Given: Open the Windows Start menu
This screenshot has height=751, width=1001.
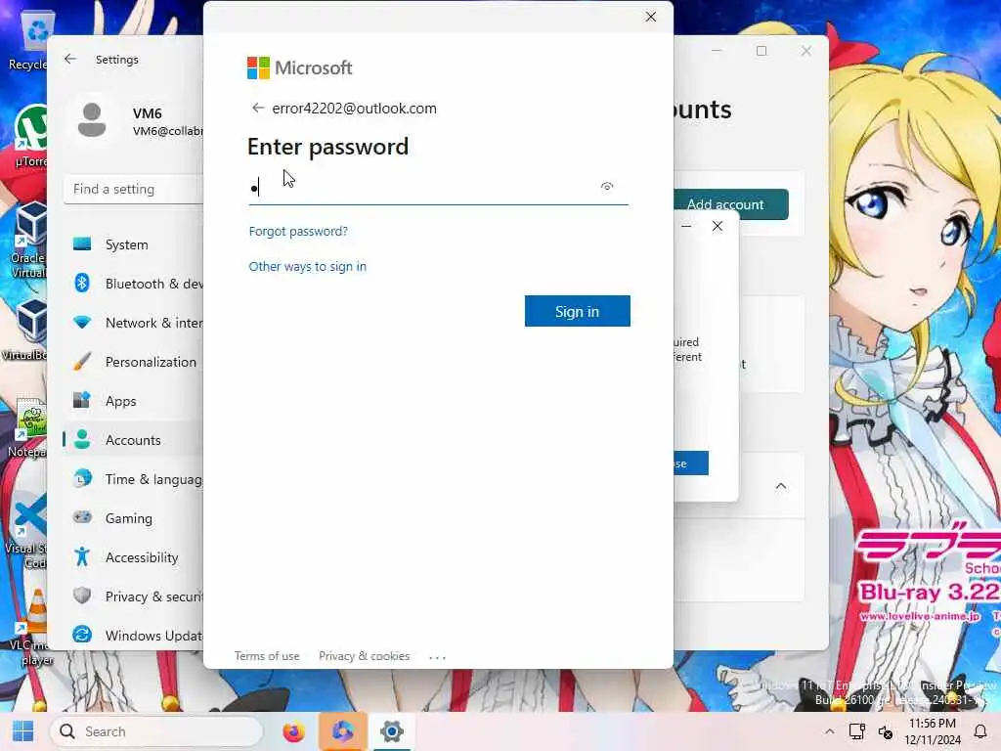Looking at the screenshot, I should click(x=23, y=731).
